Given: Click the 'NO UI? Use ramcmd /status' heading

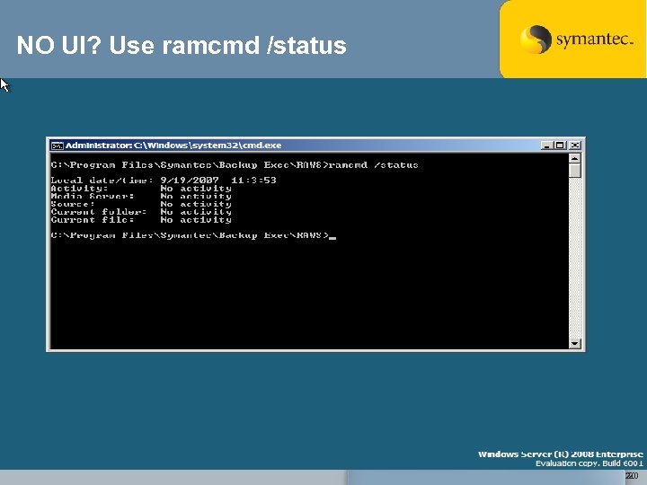Looking at the screenshot, I should pyautogui.click(x=182, y=45).
